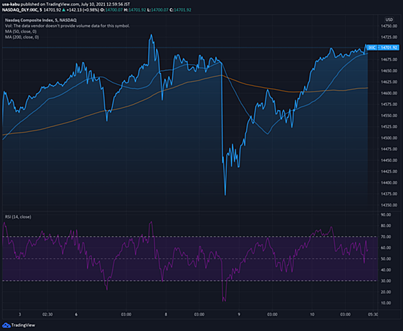Click the 14575.00 price axis label
The width and height of the screenshot is (403, 331).
(389, 105)
